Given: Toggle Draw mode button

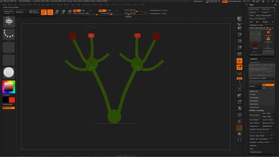Looking at the screenshot, I should point(50,12).
